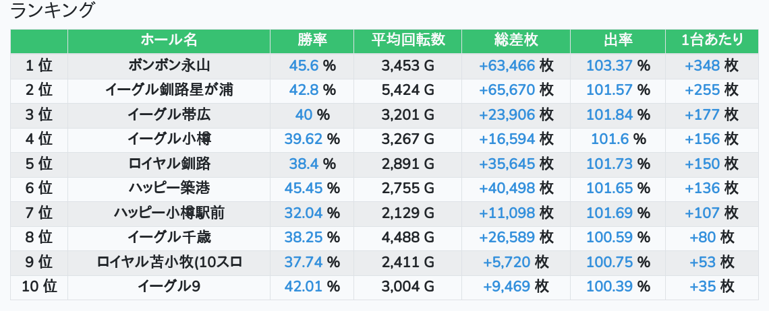
Task: Open the イーグル帯広 hall entry
Action: [169, 115]
